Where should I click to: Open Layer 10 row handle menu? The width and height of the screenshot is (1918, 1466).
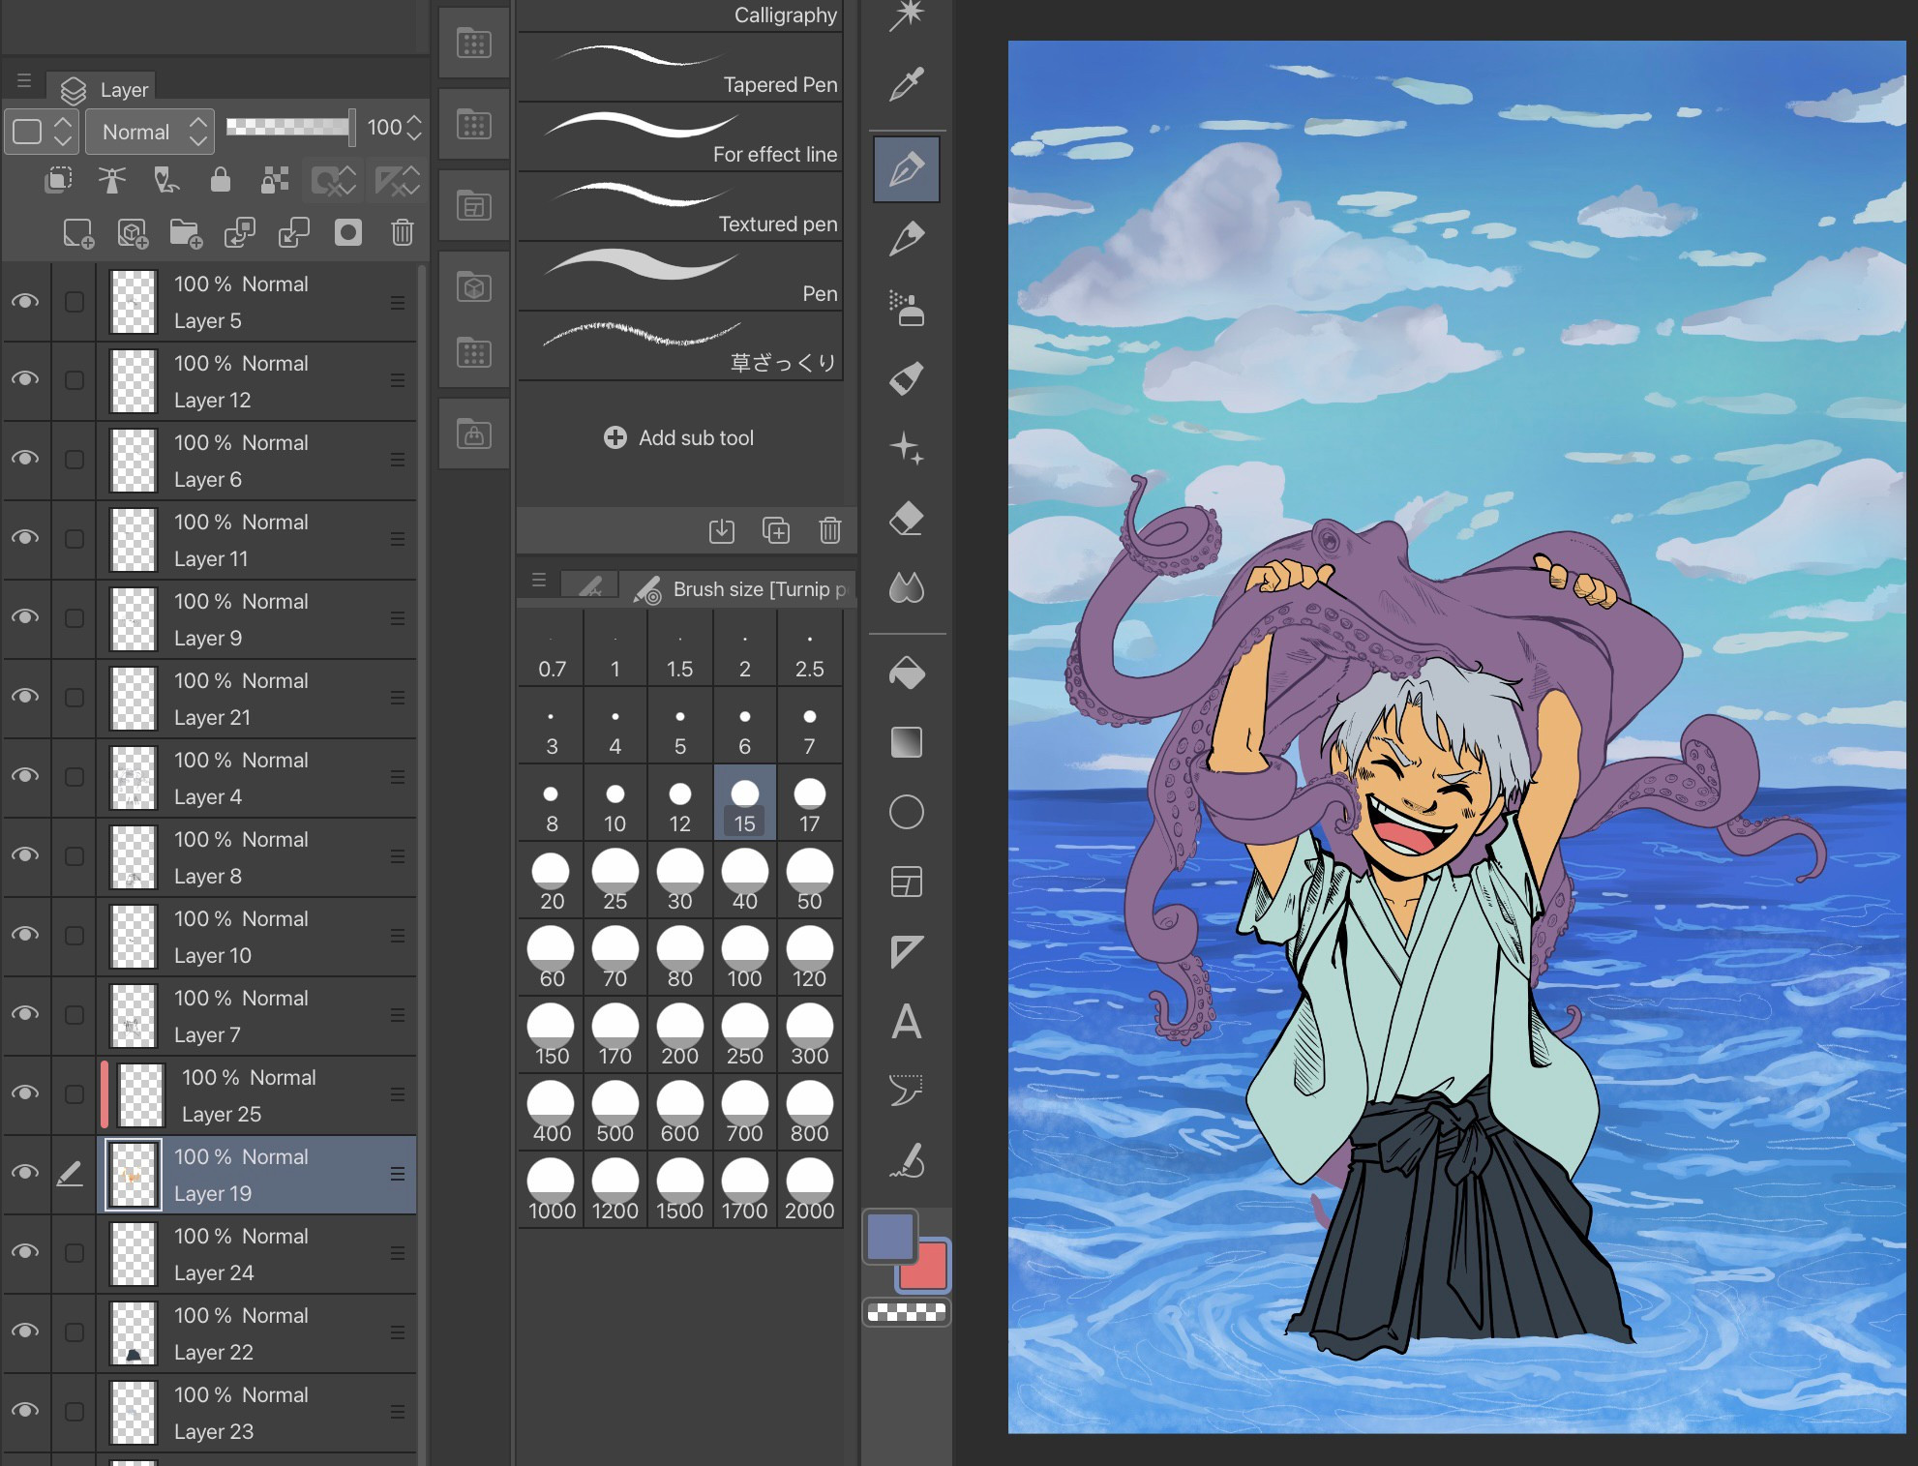[x=397, y=936]
